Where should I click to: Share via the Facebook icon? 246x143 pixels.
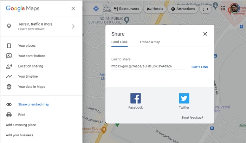point(136,98)
